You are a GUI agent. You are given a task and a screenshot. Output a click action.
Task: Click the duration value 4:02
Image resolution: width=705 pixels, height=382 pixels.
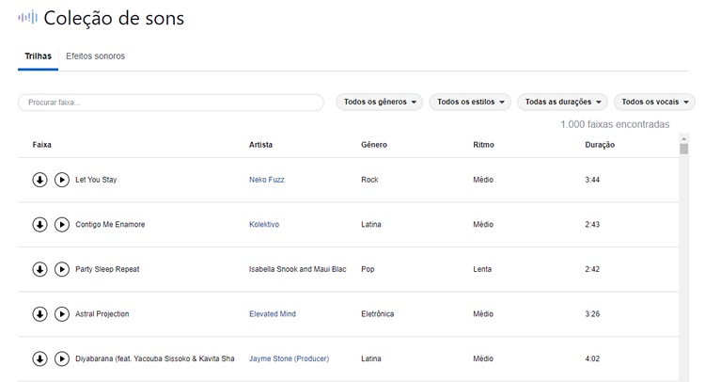coord(592,358)
